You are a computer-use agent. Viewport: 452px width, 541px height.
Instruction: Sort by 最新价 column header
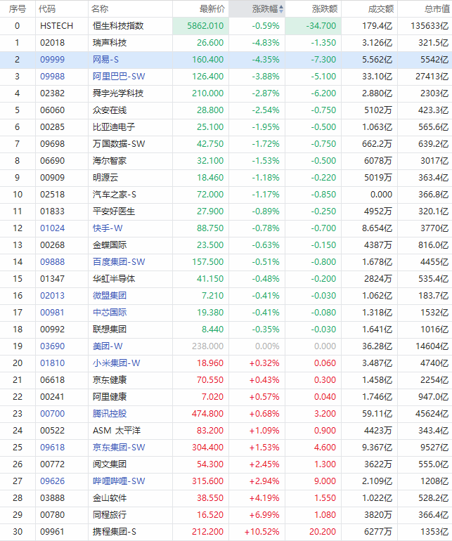click(212, 9)
